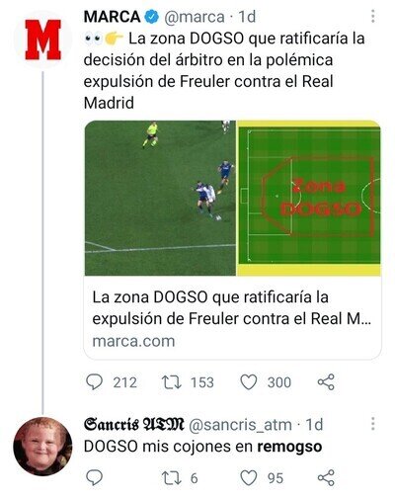
Task: Like the MARCA tweet with heart icon
Action: click(249, 382)
